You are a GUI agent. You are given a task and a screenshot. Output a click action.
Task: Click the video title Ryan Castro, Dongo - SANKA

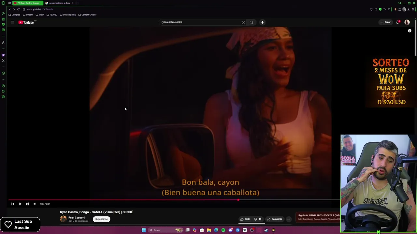pos(96,212)
